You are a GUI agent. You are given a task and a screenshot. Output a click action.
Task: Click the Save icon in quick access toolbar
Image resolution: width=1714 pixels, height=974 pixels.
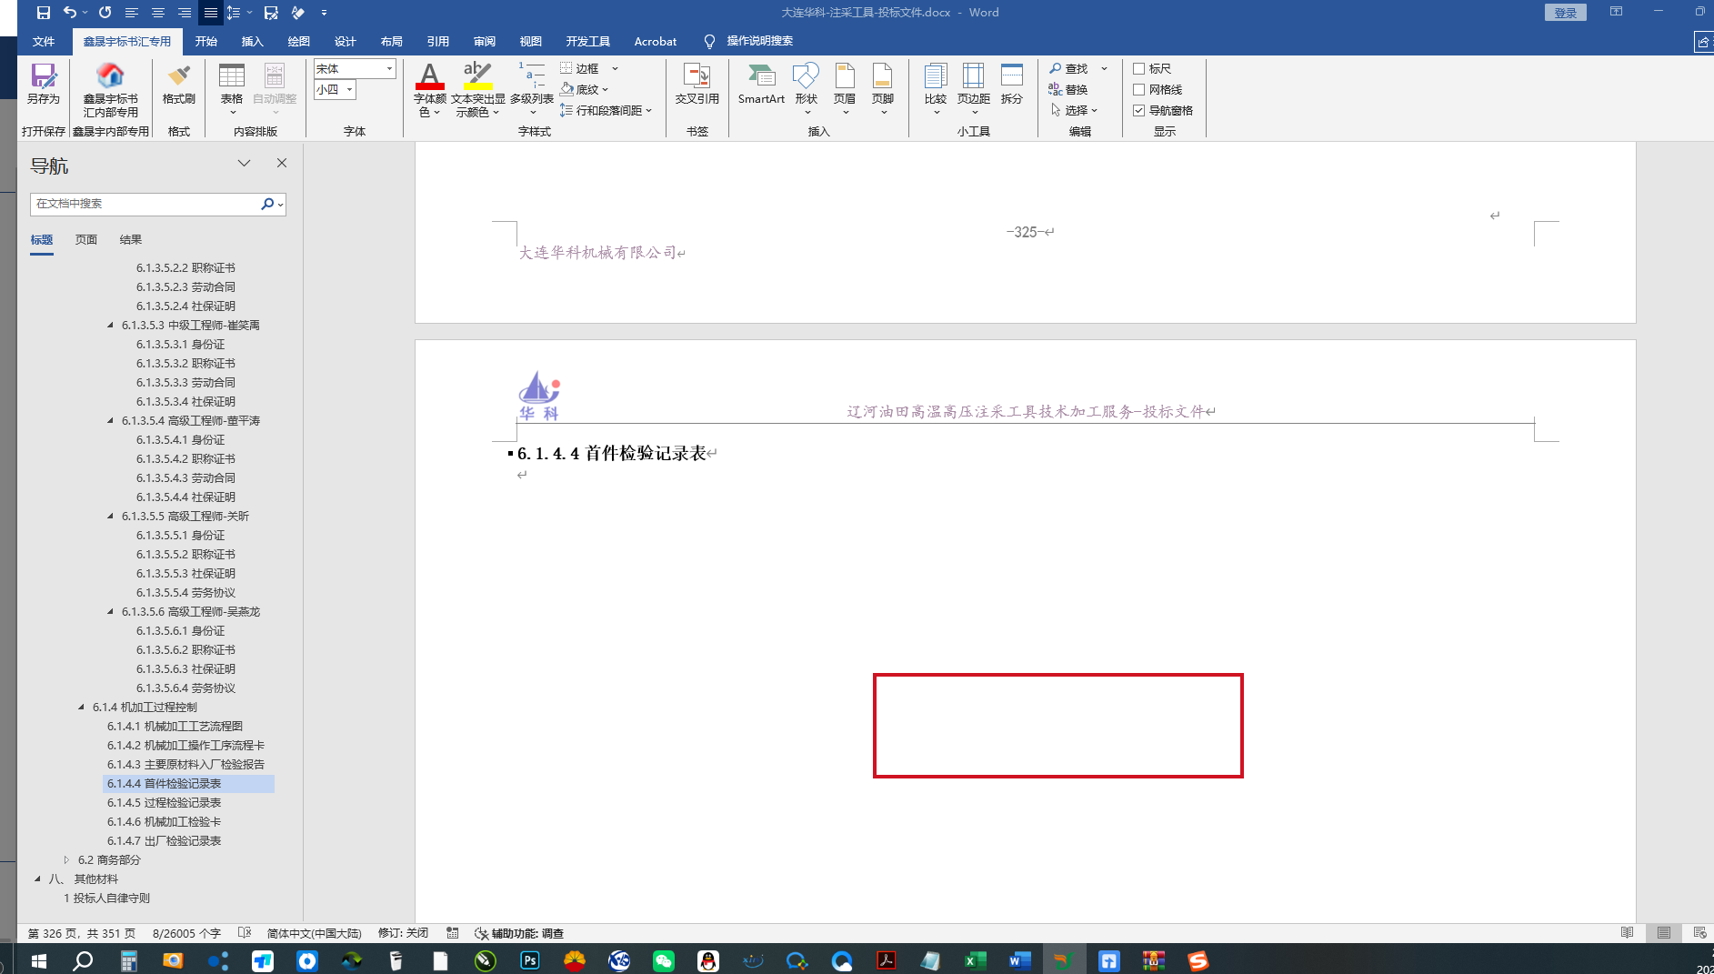[43, 13]
